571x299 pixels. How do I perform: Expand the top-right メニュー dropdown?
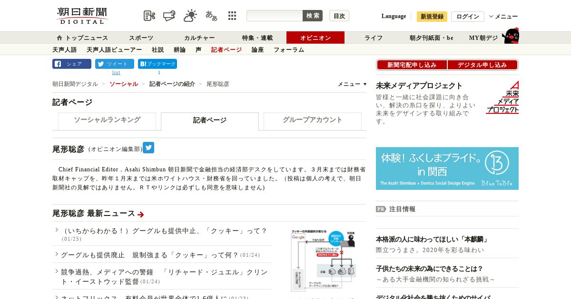503,17
